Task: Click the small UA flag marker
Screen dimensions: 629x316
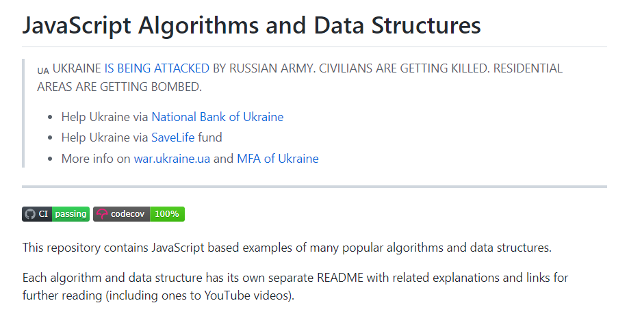Action: pyautogui.click(x=43, y=70)
